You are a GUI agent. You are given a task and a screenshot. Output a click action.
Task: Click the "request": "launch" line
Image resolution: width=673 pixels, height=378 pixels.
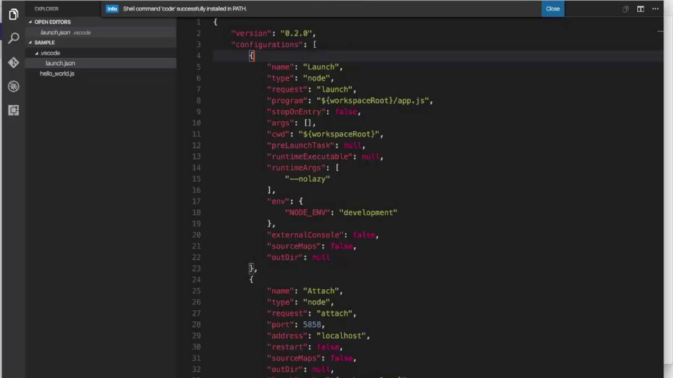pos(312,89)
